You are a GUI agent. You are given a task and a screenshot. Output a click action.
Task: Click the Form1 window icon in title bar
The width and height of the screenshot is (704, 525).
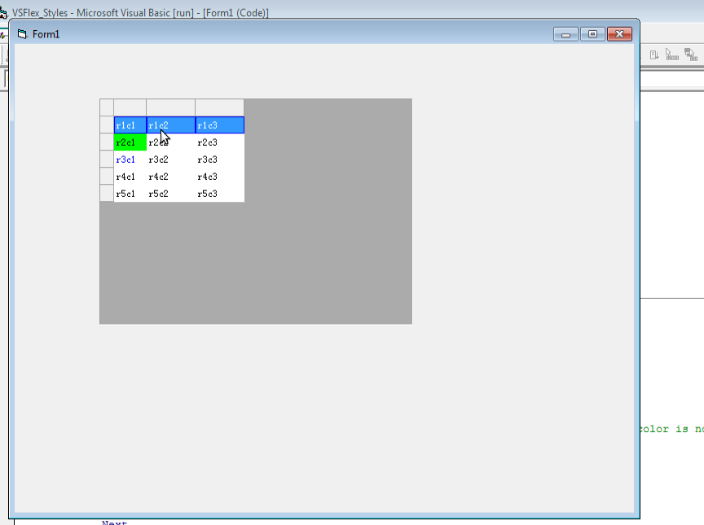coord(22,34)
